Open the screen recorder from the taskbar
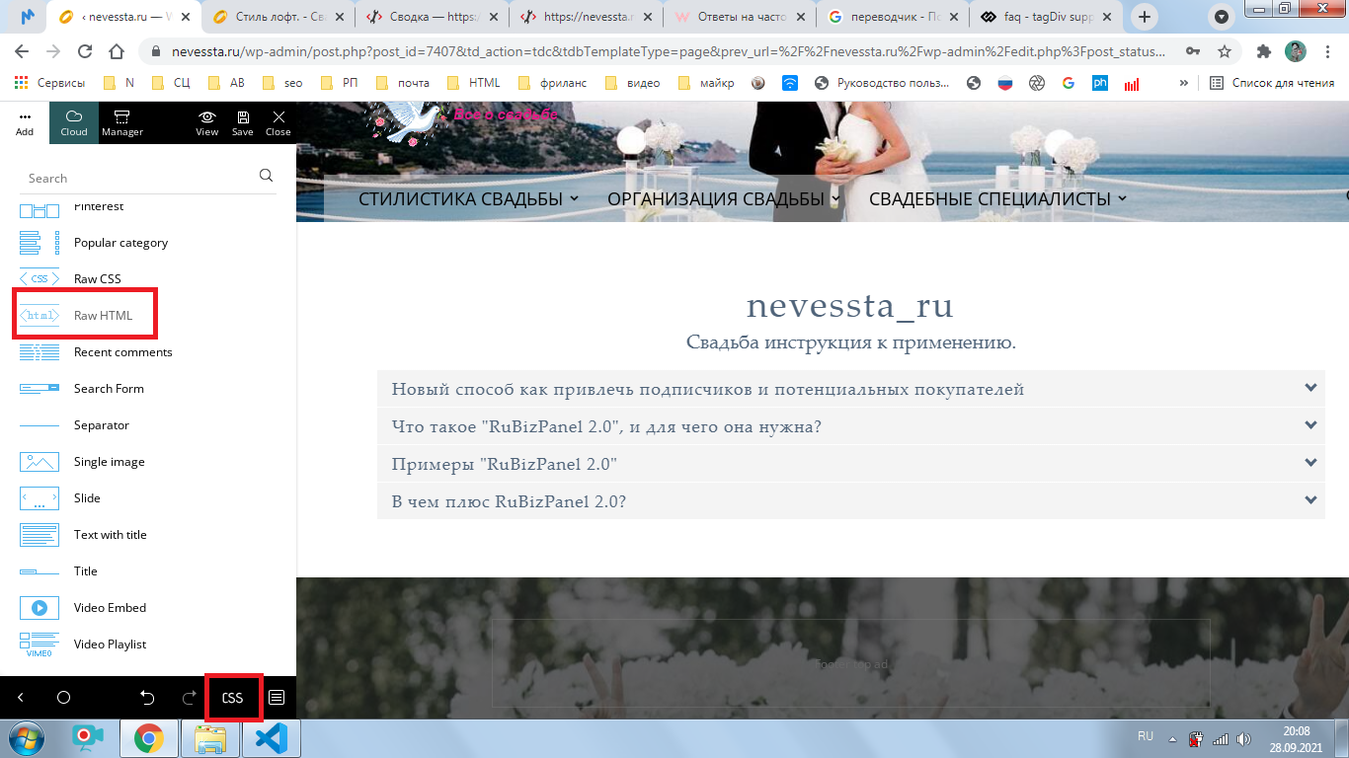This screenshot has height=758, width=1349. pos(88,738)
